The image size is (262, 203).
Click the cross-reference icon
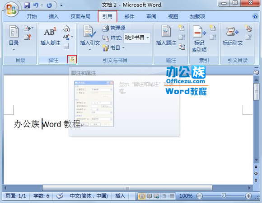point(182,47)
